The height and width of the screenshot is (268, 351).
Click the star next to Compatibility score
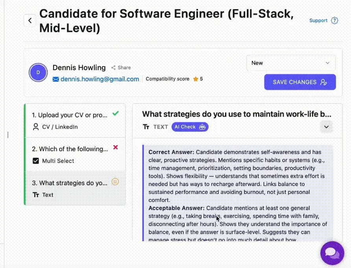point(194,79)
